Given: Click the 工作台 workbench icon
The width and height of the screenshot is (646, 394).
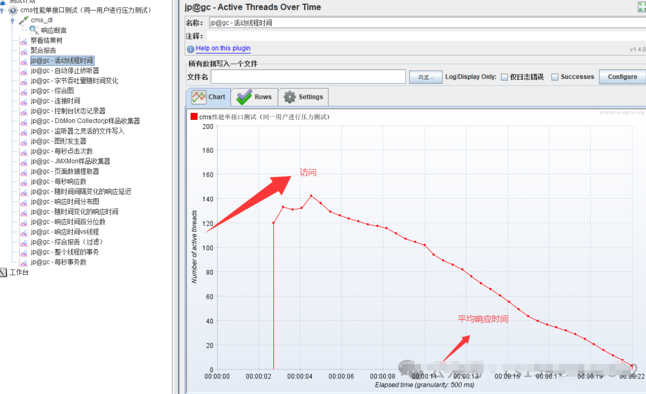Looking at the screenshot, I should 3,272.
